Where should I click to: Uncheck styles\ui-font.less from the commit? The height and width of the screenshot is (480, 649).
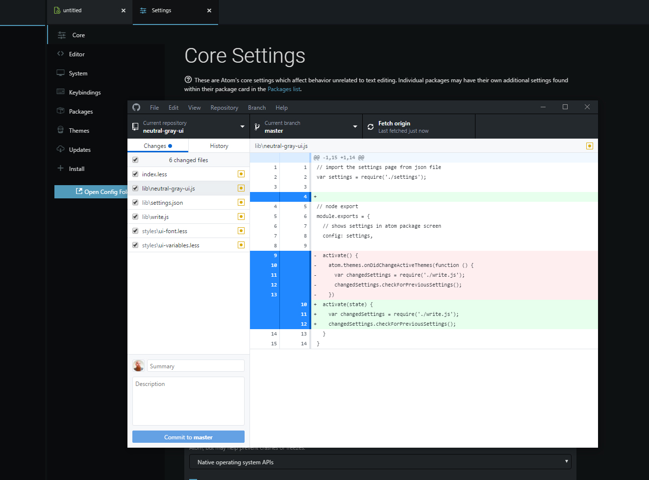[135, 230]
